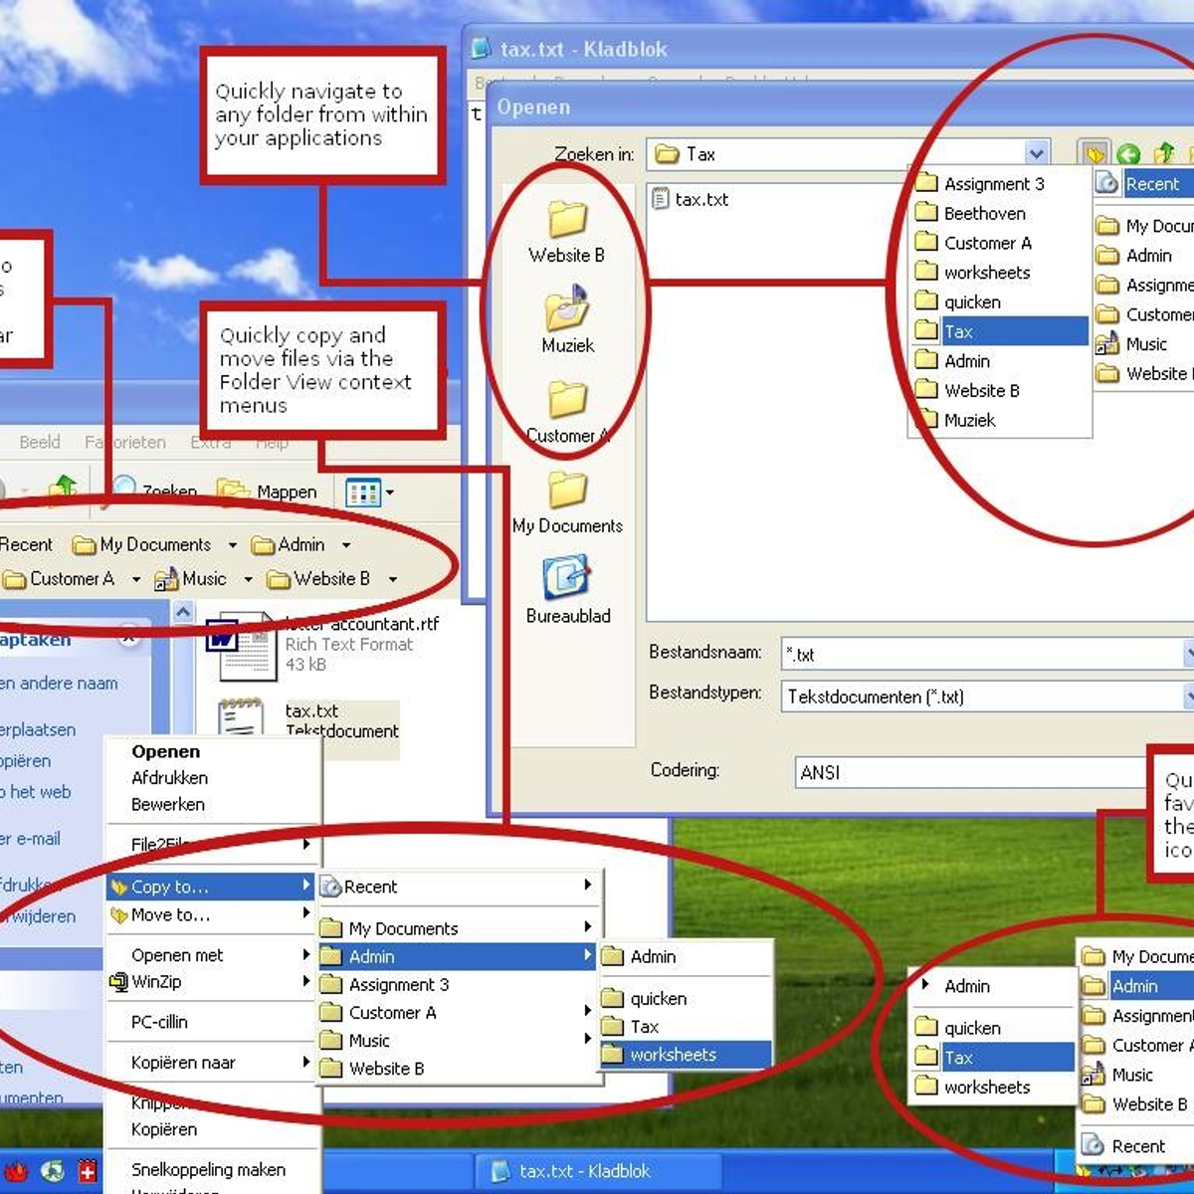
Task: Click the Website B folder in Explorer's favorites toolbar
Action: [x=318, y=578]
